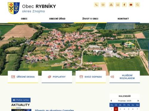Image resolution: width=149 pixels, height=111 pixels.
Task: Click the KALENDÁŘ heading
Action: tap(125, 96)
